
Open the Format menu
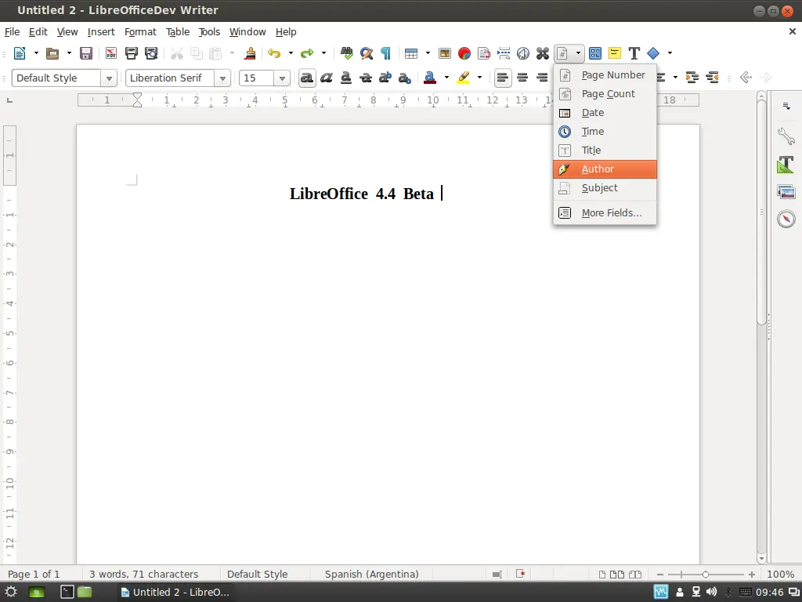point(140,31)
